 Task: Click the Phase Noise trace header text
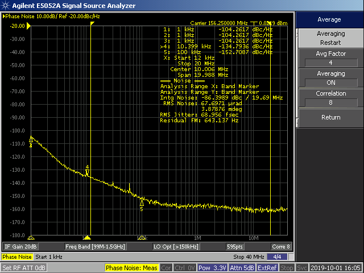coord(51,16)
